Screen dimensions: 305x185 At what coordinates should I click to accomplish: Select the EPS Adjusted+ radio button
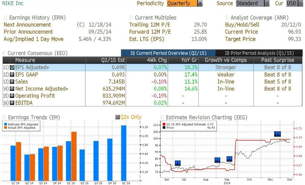click(x=12, y=67)
